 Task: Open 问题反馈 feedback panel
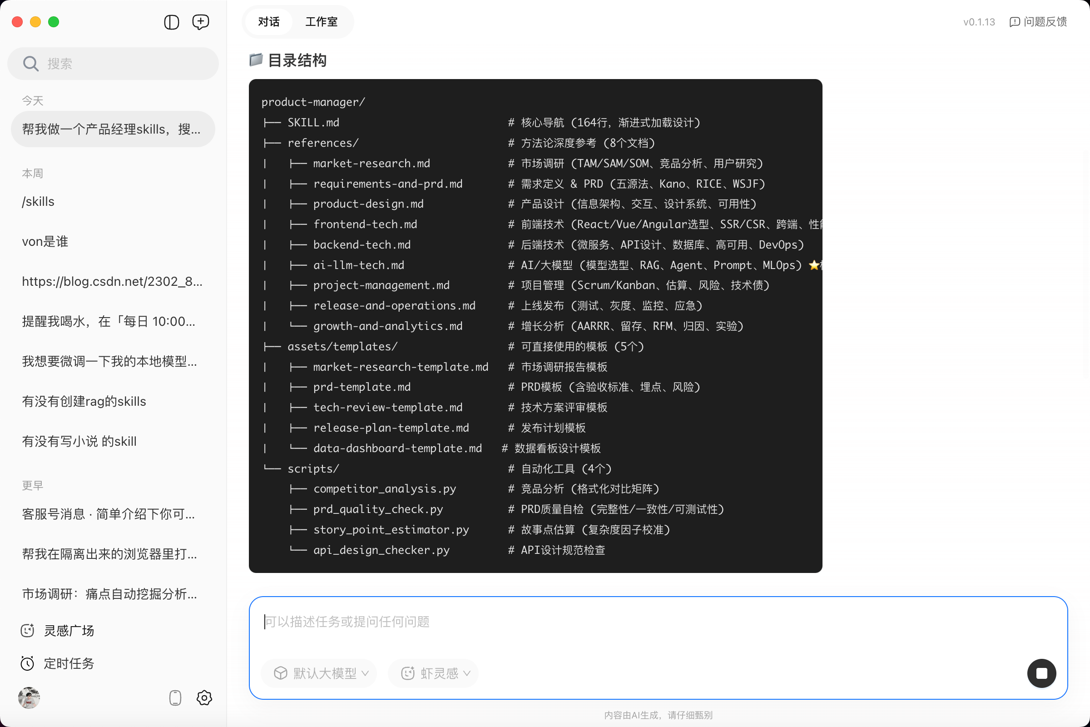(x=1038, y=22)
